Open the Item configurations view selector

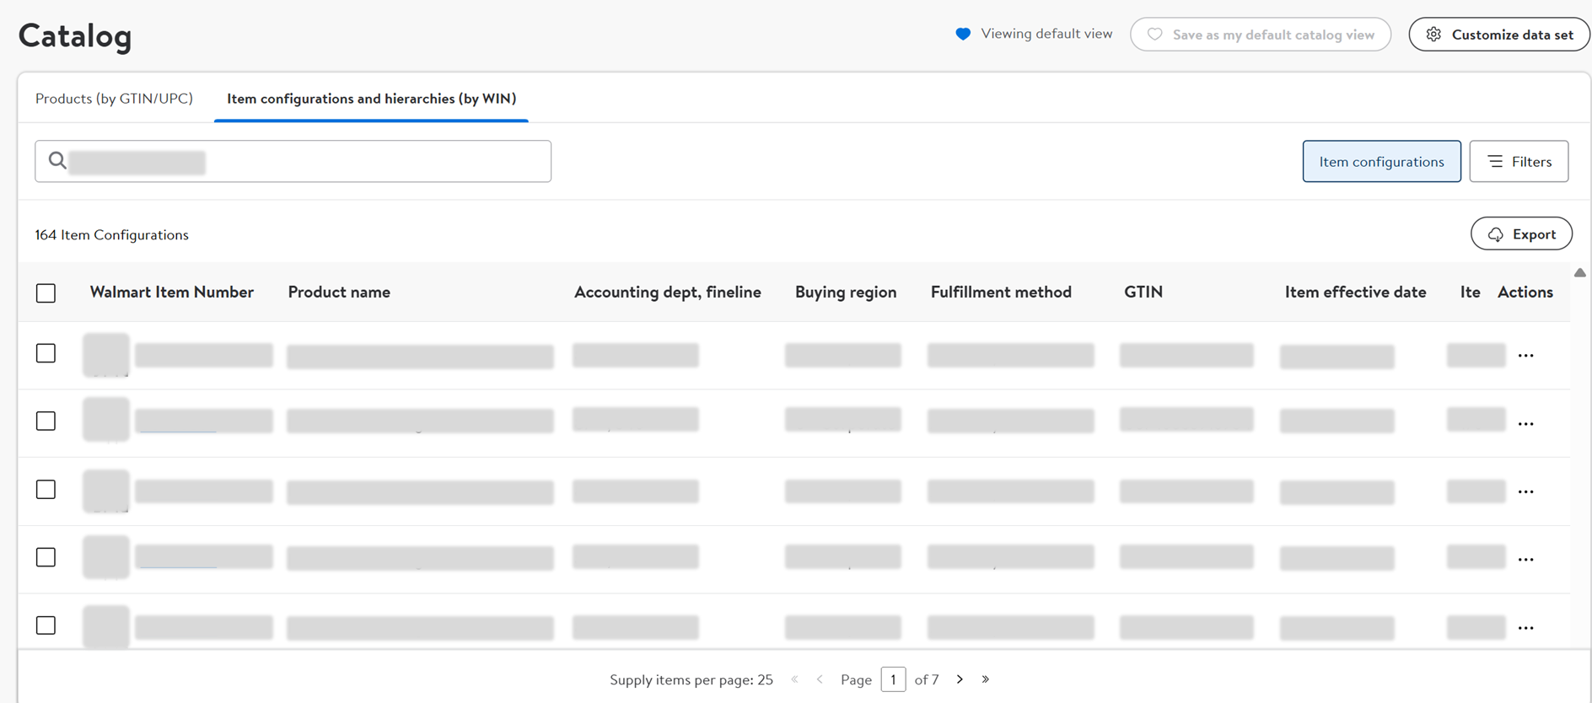tap(1381, 161)
